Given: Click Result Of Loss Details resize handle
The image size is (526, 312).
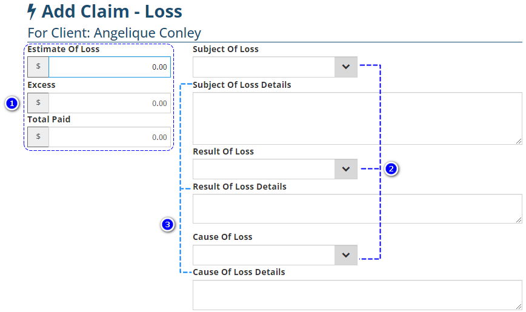Looking at the screenshot, I should click(x=519, y=221).
